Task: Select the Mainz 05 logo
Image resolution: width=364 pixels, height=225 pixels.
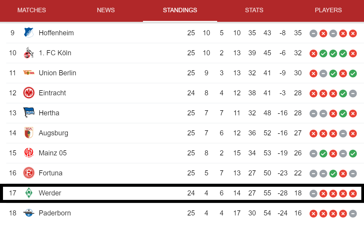Action: pyautogui.click(x=29, y=153)
